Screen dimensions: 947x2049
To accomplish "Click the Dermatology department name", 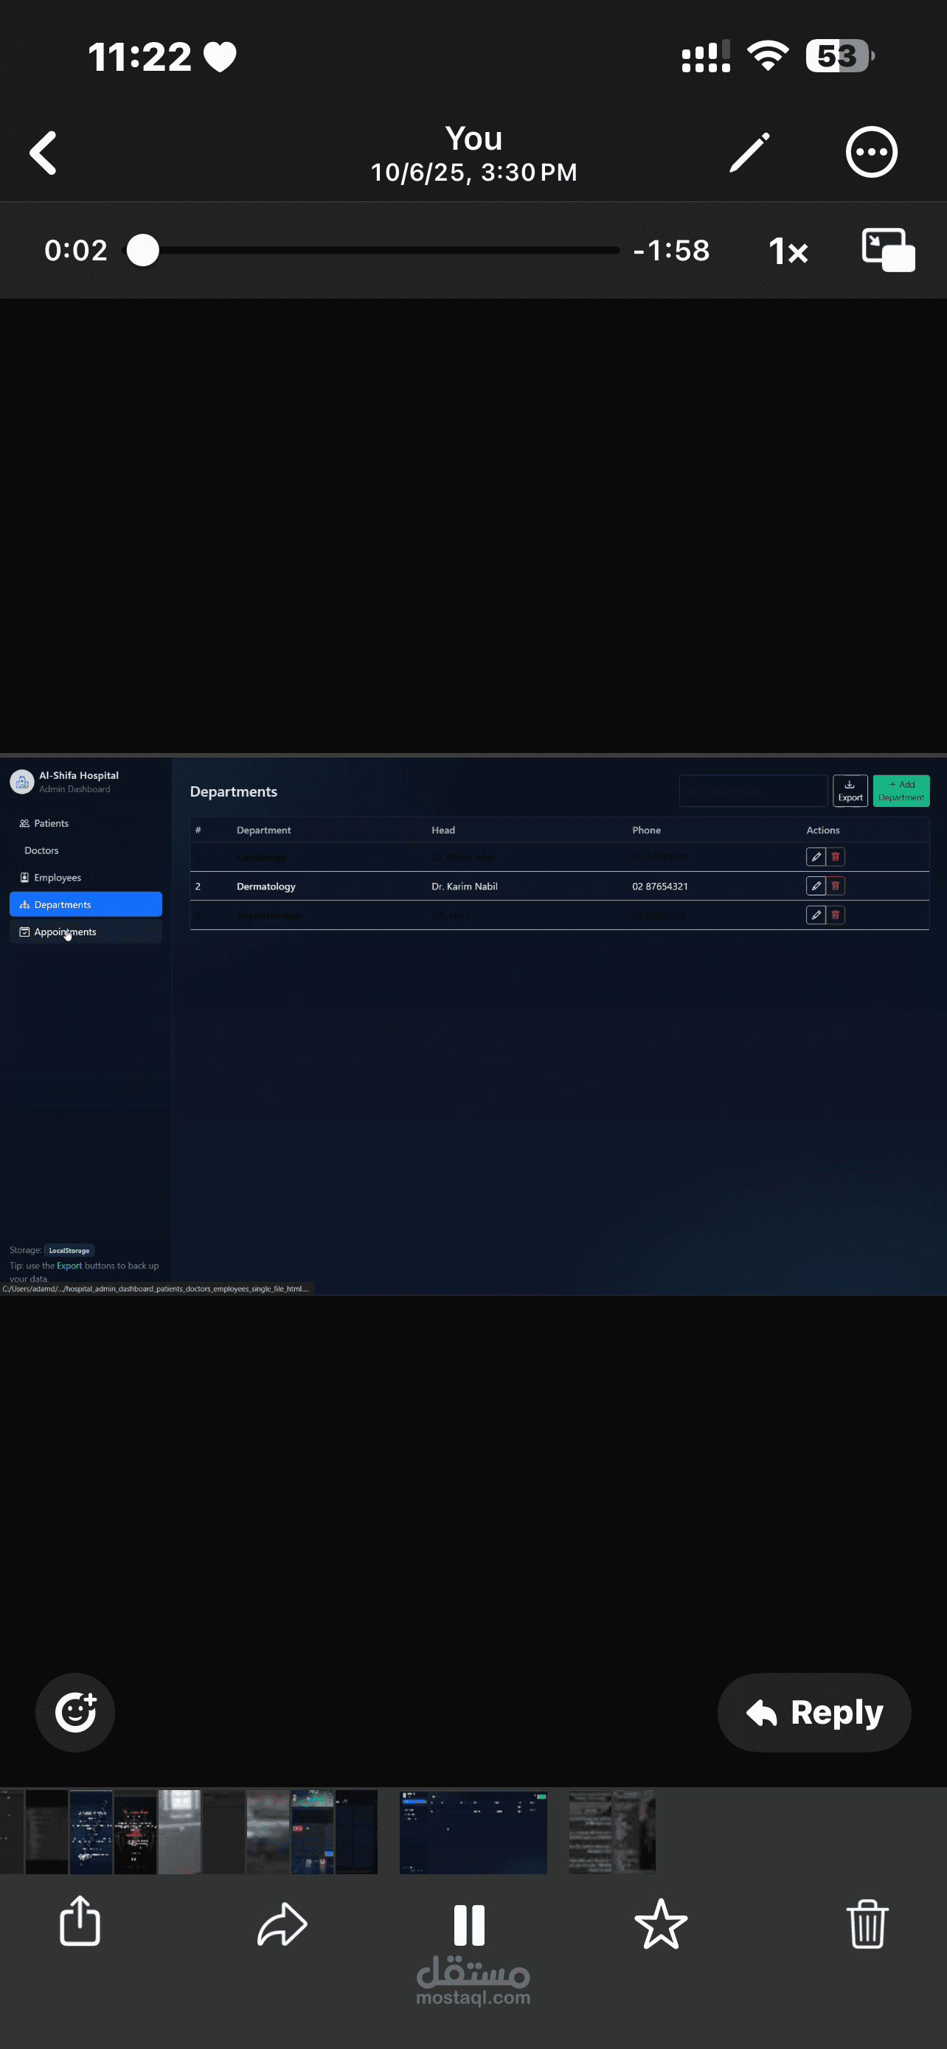I will click(x=266, y=886).
